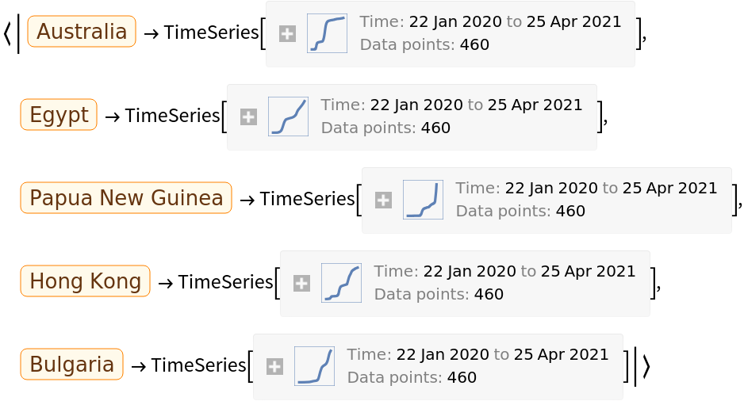The height and width of the screenshot is (401, 744).
Task: Click Australia's time range text
Action: [x=490, y=22]
